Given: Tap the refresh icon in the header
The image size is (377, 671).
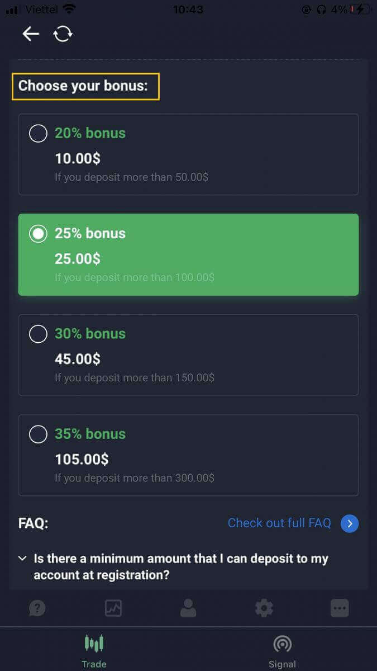Looking at the screenshot, I should click(63, 34).
